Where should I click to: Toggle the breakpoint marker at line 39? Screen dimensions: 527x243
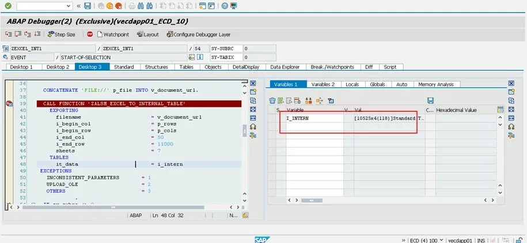9,103
